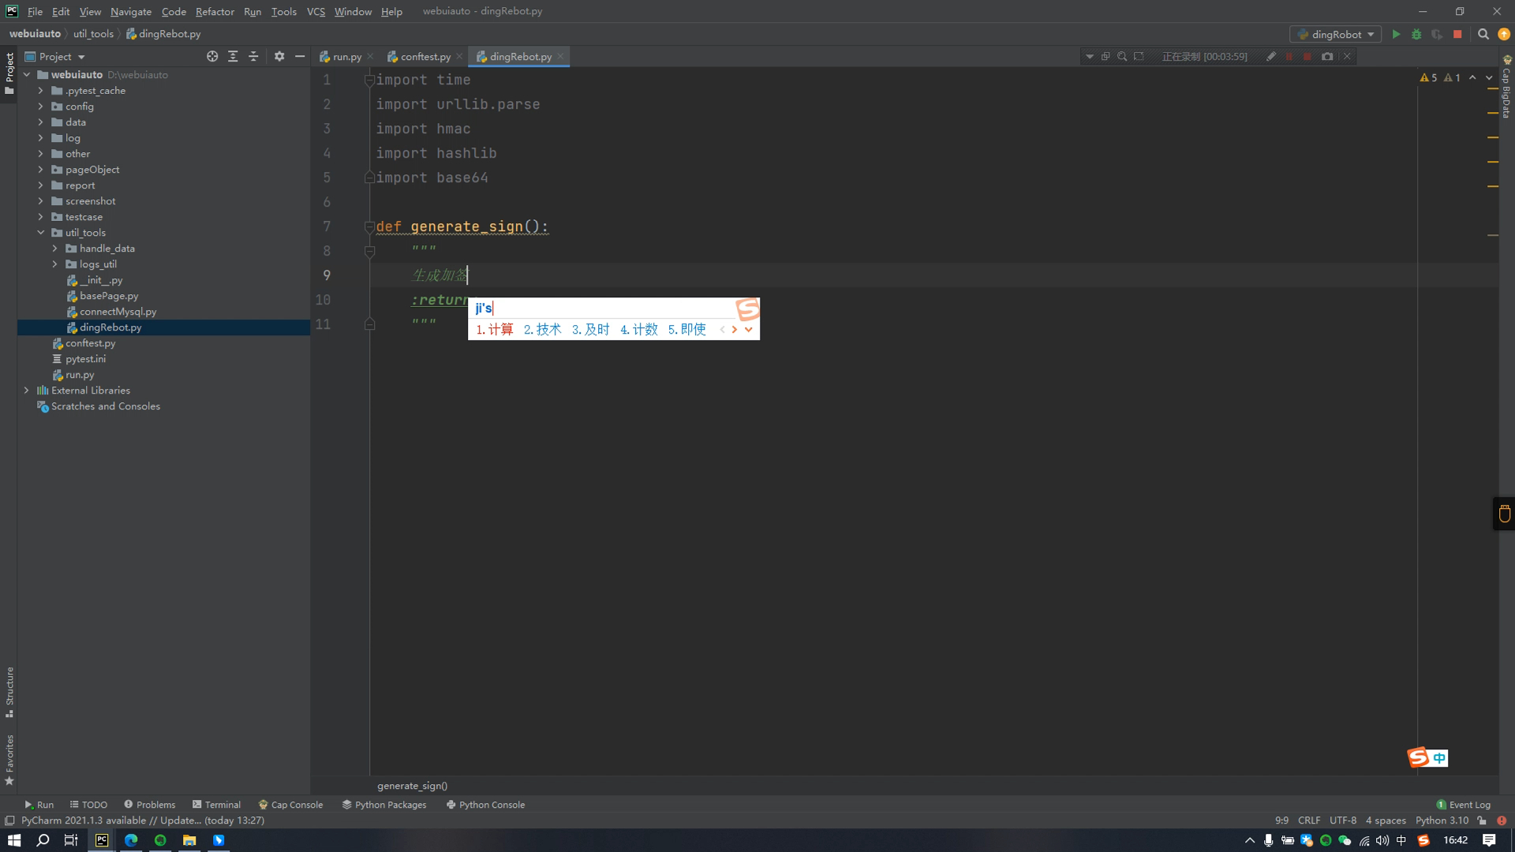Toggle the Favorites tool window
1515x852 pixels.
point(9,760)
